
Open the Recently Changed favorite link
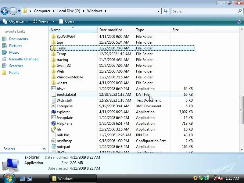24,59
